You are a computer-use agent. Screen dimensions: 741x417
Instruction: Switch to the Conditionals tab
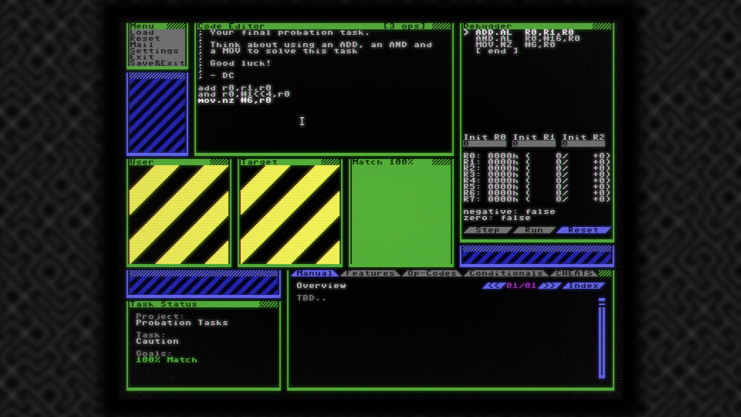(506, 273)
